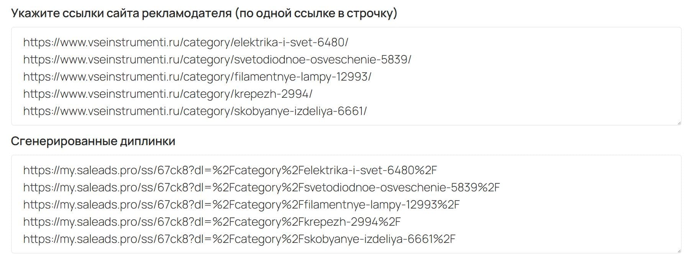The image size is (694, 257).
Task: Click the filamentnye-lampy-12993 advertiser URL line
Action: [197, 77]
